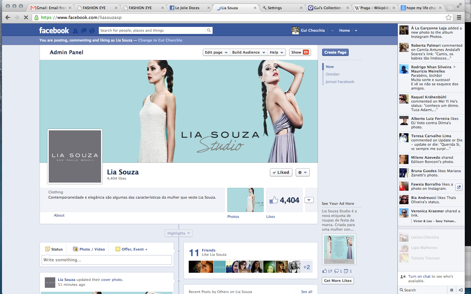Open Build Audience dropdown
Image resolution: width=471 pixels, height=294 pixels.
pos(248,52)
